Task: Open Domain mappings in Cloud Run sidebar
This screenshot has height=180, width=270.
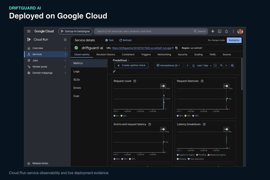Action: (46, 73)
